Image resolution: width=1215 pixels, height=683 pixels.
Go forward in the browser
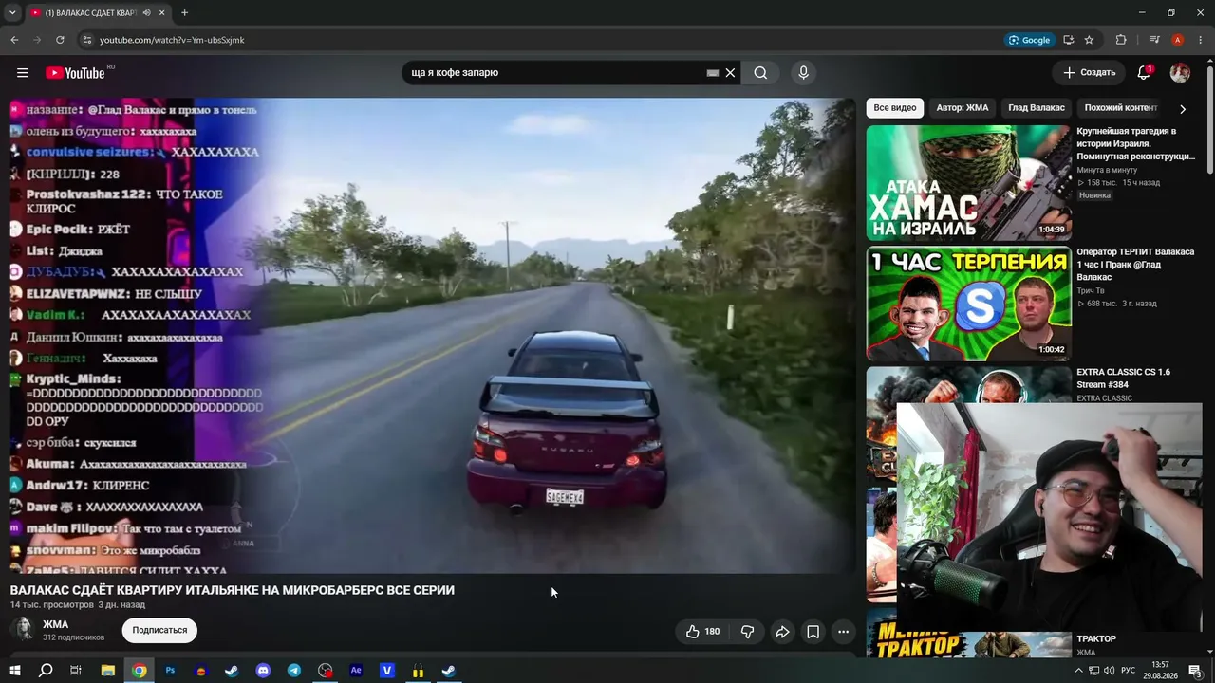pos(37,40)
